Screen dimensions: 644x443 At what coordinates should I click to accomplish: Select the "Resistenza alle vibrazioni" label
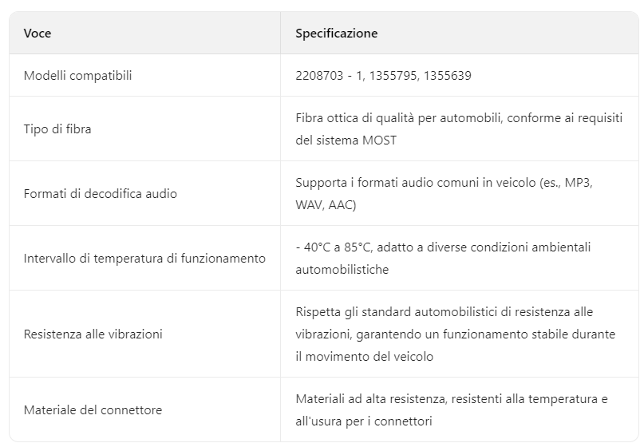pyautogui.click(x=93, y=334)
